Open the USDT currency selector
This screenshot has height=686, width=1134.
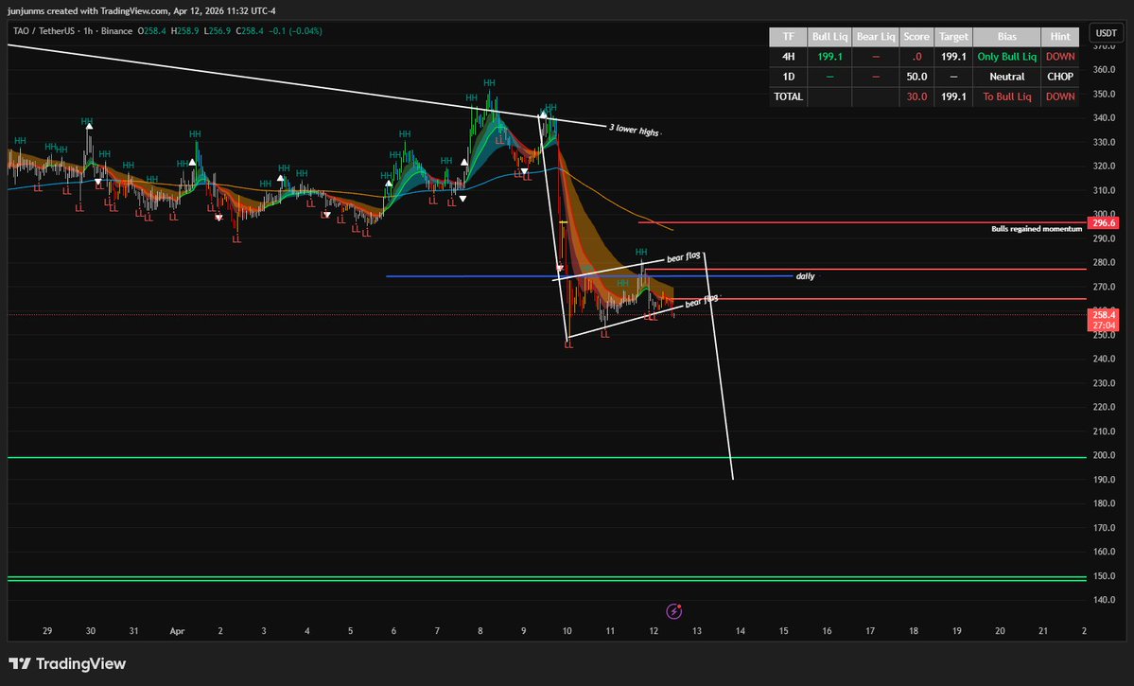[x=1104, y=32]
